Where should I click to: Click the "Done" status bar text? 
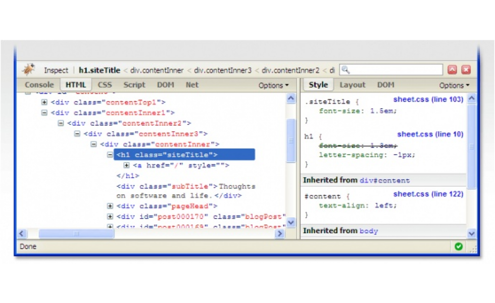pos(28,246)
